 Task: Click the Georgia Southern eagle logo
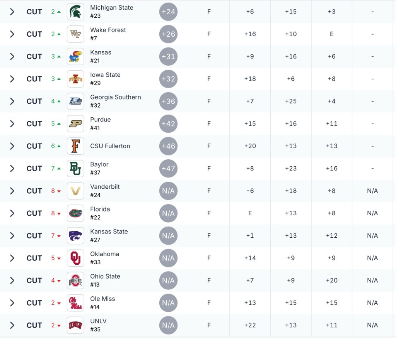click(75, 101)
